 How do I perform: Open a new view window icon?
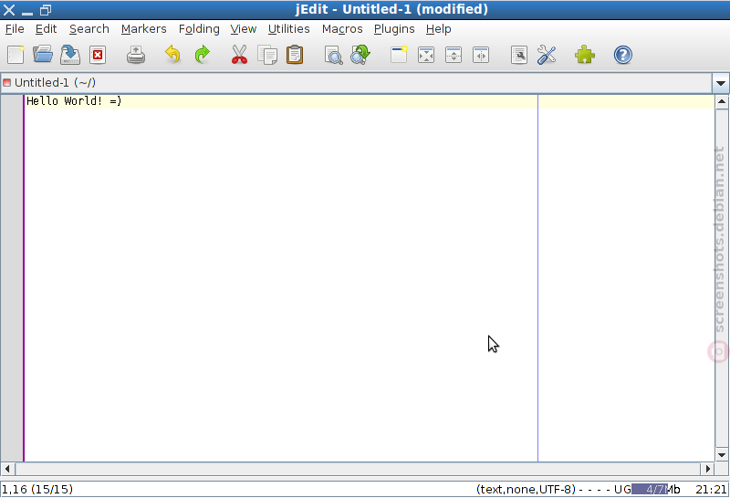pyautogui.click(x=399, y=55)
